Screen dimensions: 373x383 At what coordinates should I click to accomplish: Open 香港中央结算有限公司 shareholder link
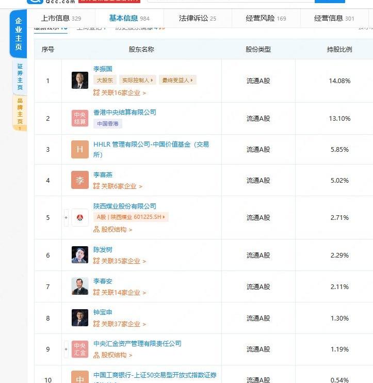[x=124, y=112]
